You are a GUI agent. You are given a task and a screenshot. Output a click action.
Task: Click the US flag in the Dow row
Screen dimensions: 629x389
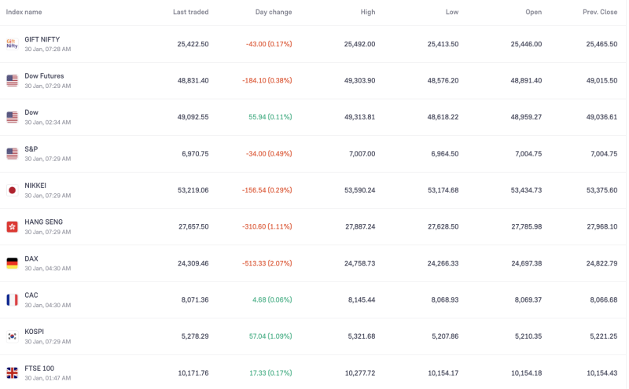[12, 117]
